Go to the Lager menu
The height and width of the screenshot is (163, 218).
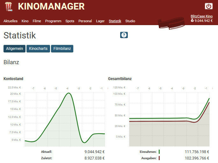[100, 21]
